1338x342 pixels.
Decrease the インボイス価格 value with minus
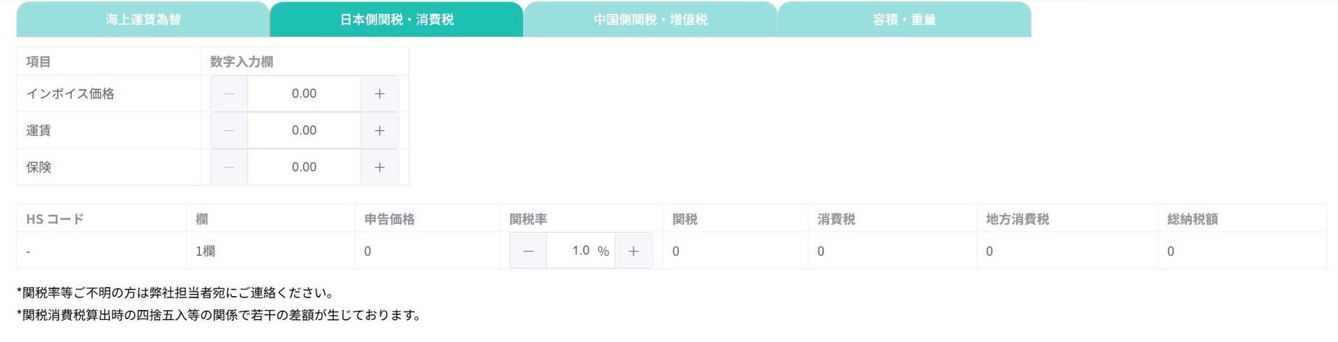[x=229, y=93]
